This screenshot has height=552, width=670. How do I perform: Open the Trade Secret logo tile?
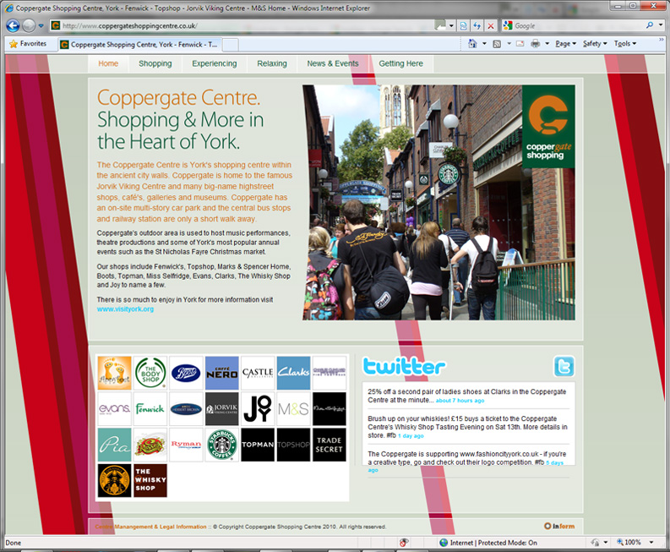point(329,445)
